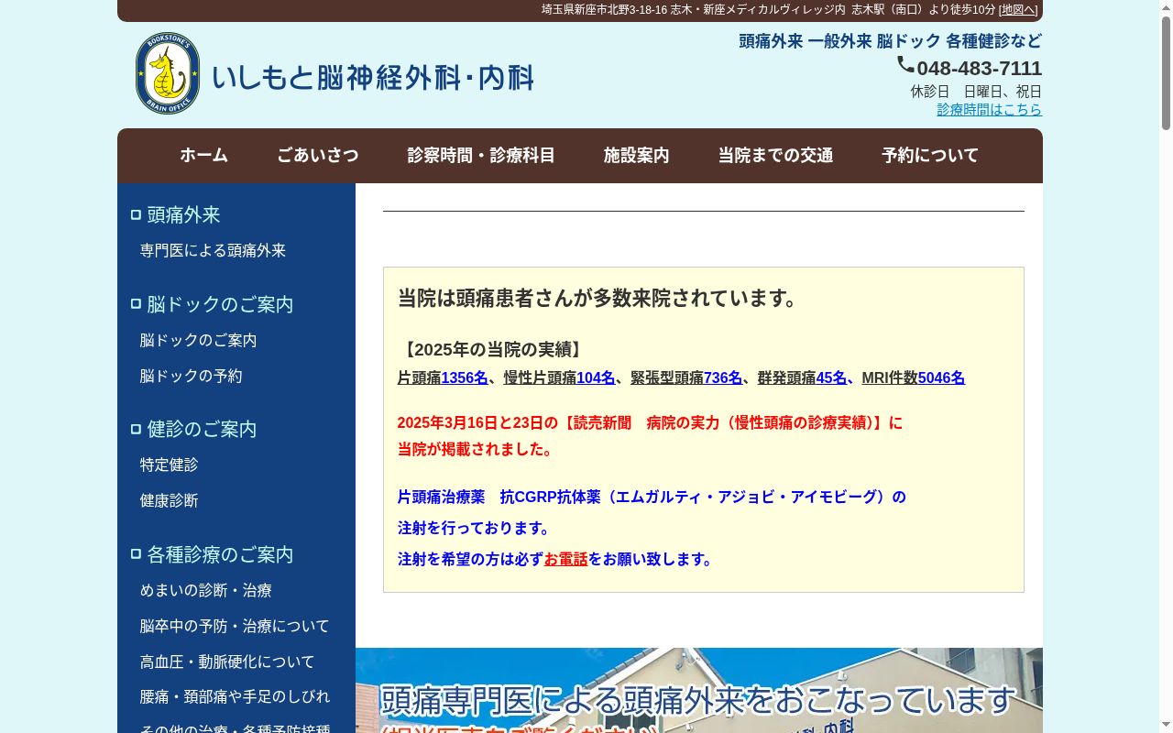Viewport: 1173px width, 733px height.
Task: Click the 頭痛外来 sidebar section heading
Action: (x=183, y=215)
